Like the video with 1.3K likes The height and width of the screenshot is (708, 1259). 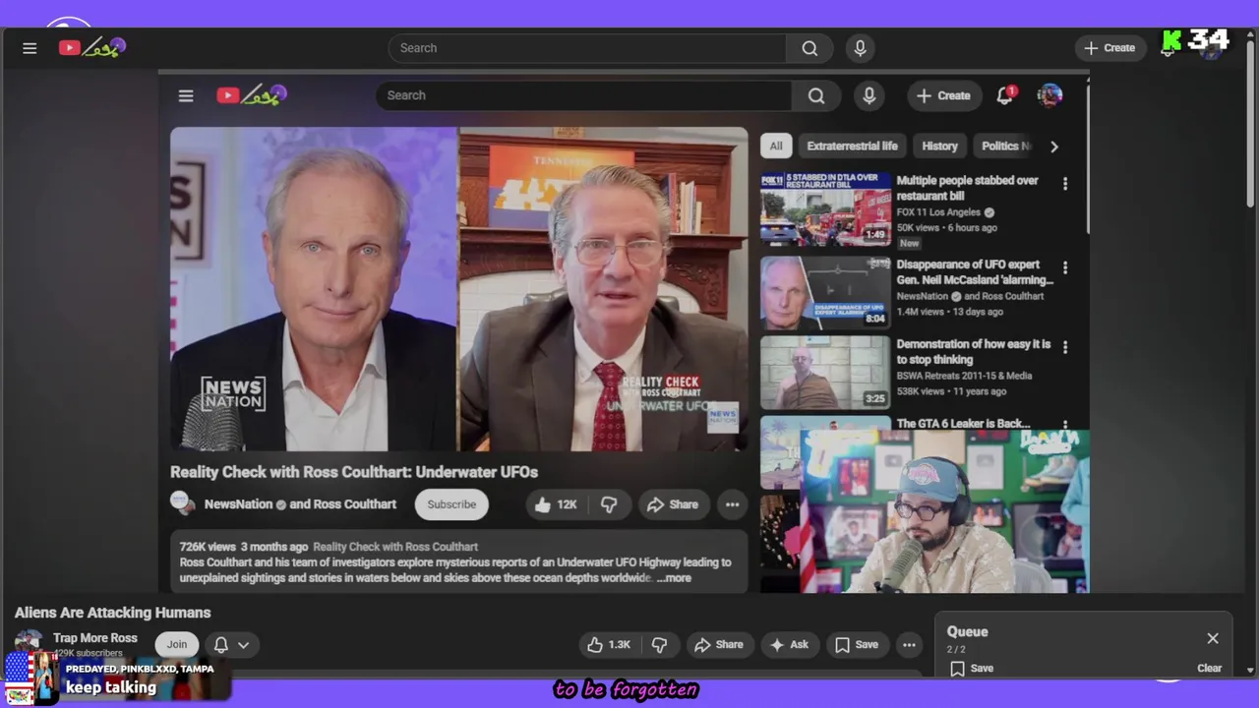[x=608, y=645]
